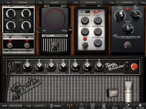
Task: Click the red LED on Overdrive pedal
Action: point(128,9)
